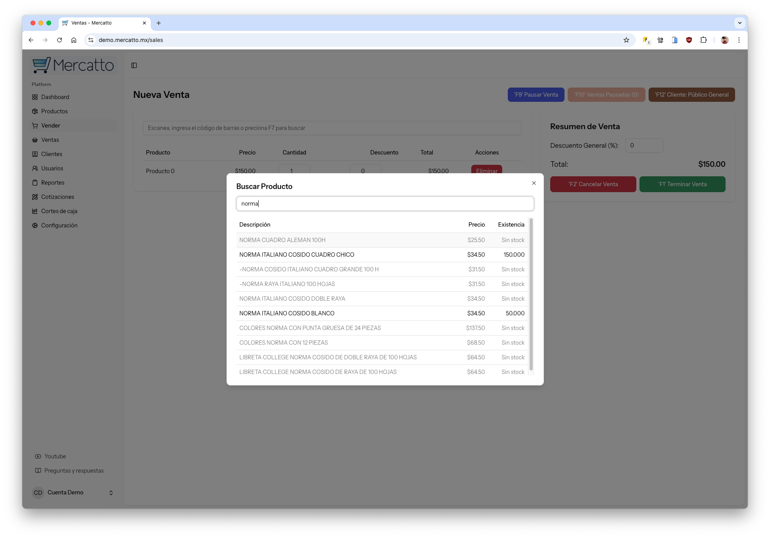Click the Preguntas y respuestas book icon

click(x=38, y=471)
